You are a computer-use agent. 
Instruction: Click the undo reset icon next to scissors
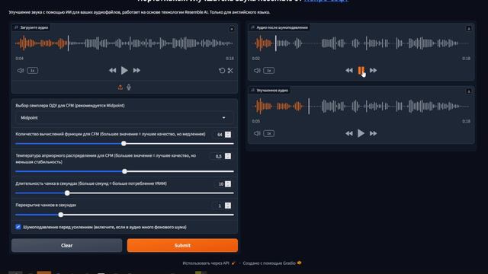tap(222, 71)
